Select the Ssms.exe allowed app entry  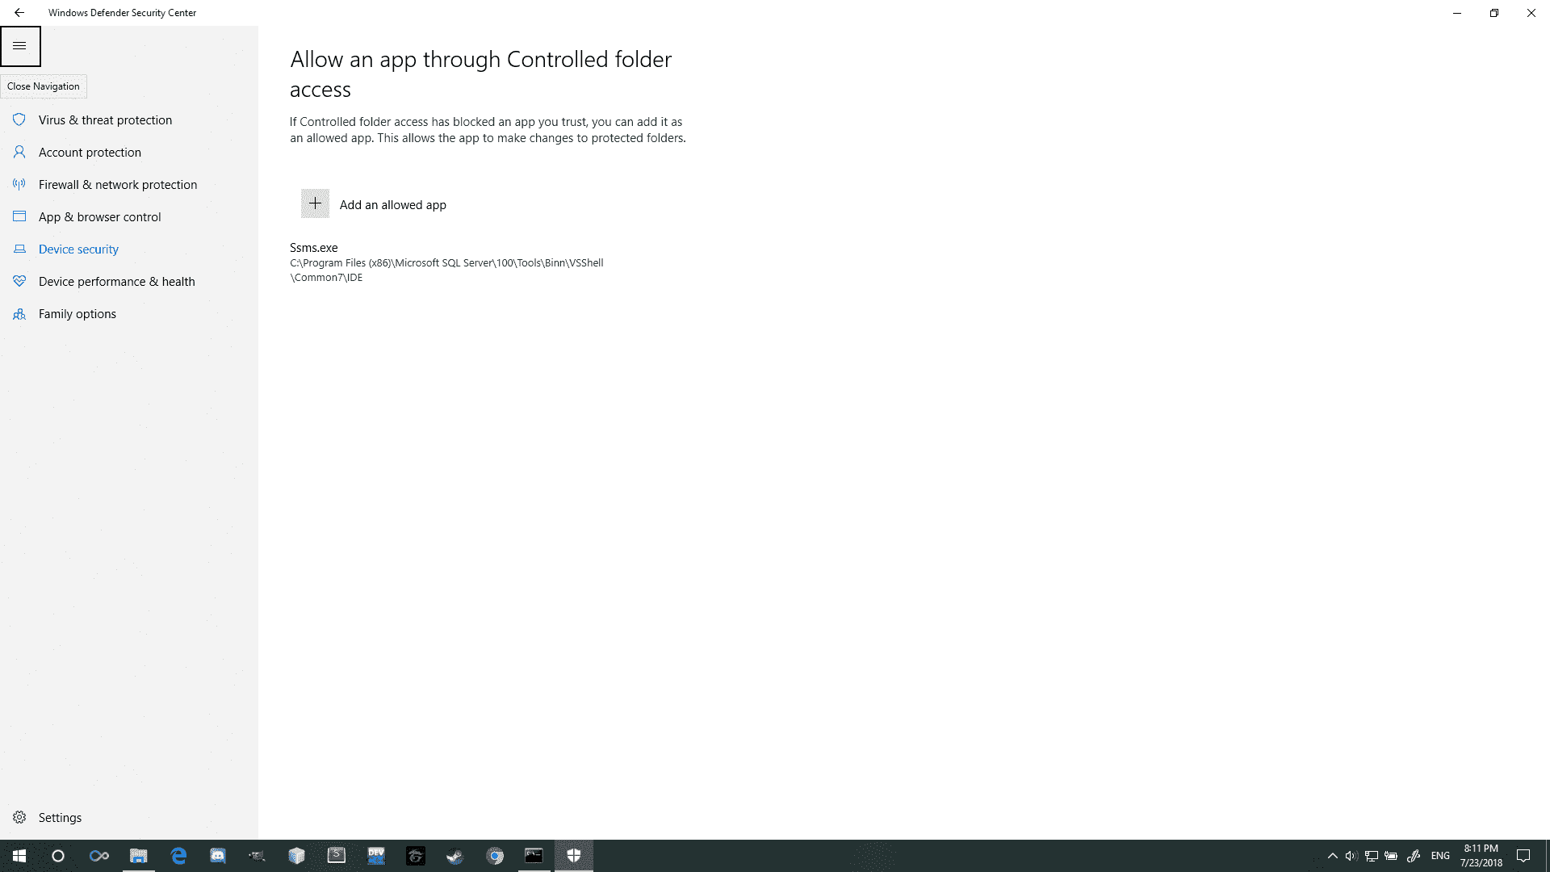tap(446, 262)
